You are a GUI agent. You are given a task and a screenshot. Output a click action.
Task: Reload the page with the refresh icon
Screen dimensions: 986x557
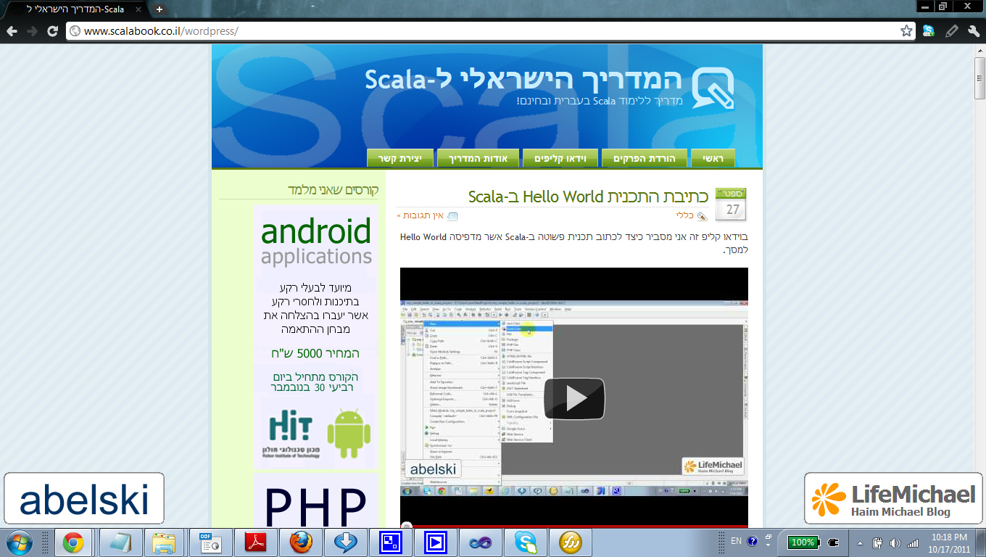pyautogui.click(x=52, y=31)
